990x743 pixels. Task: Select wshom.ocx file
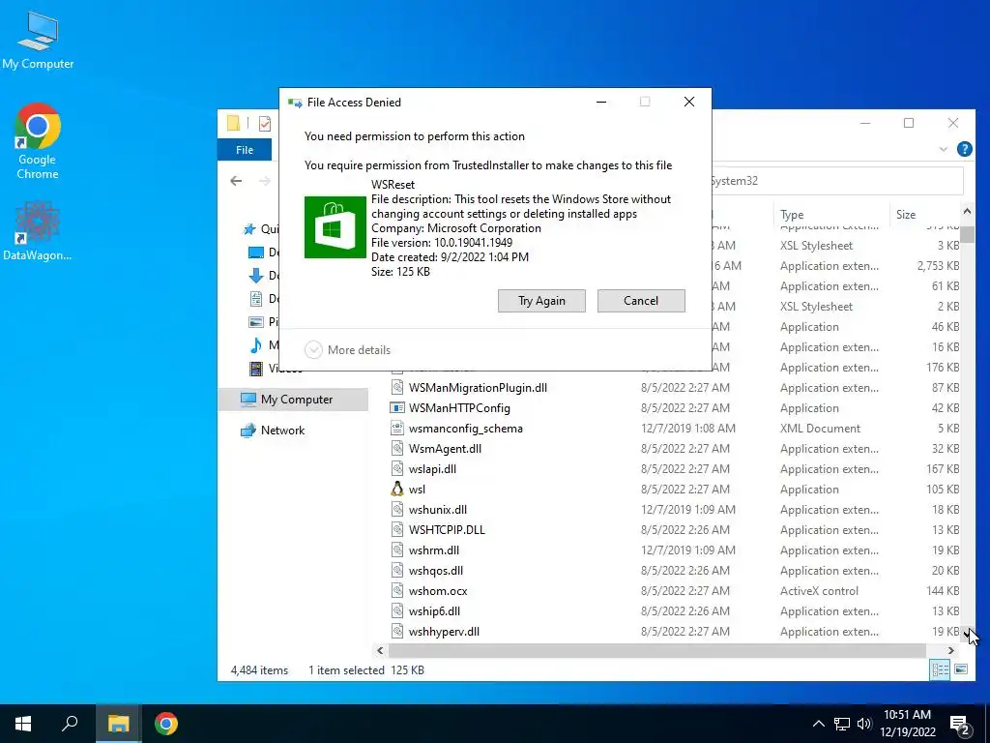[x=438, y=591]
